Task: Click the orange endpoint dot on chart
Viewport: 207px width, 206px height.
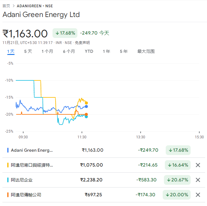Action: [x=87, y=114]
